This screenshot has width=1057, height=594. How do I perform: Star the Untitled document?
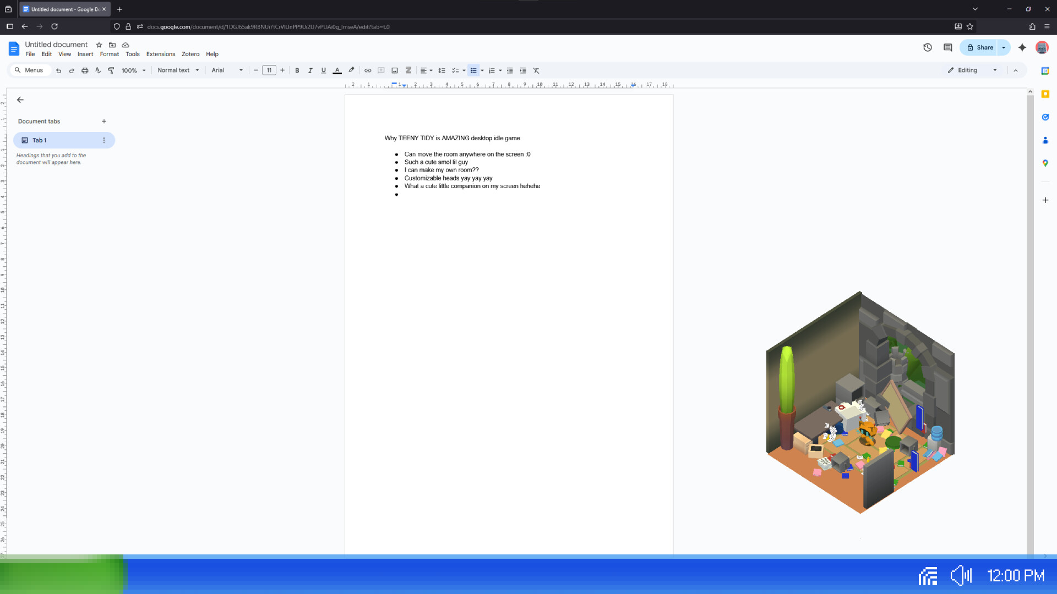99,45
